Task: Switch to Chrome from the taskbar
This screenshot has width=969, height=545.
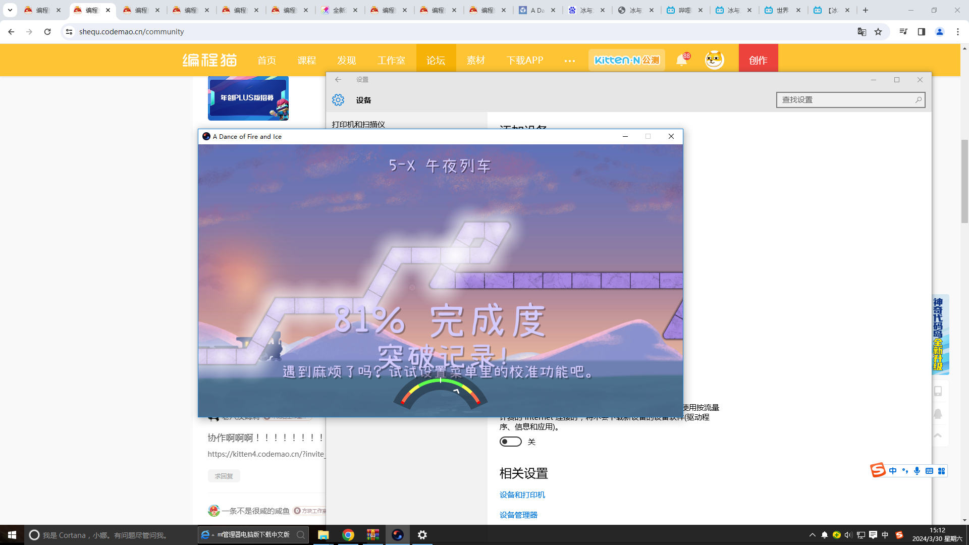Action: tap(348, 535)
